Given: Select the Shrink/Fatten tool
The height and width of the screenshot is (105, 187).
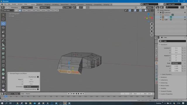Looking at the screenshot, I should (3, 86).
